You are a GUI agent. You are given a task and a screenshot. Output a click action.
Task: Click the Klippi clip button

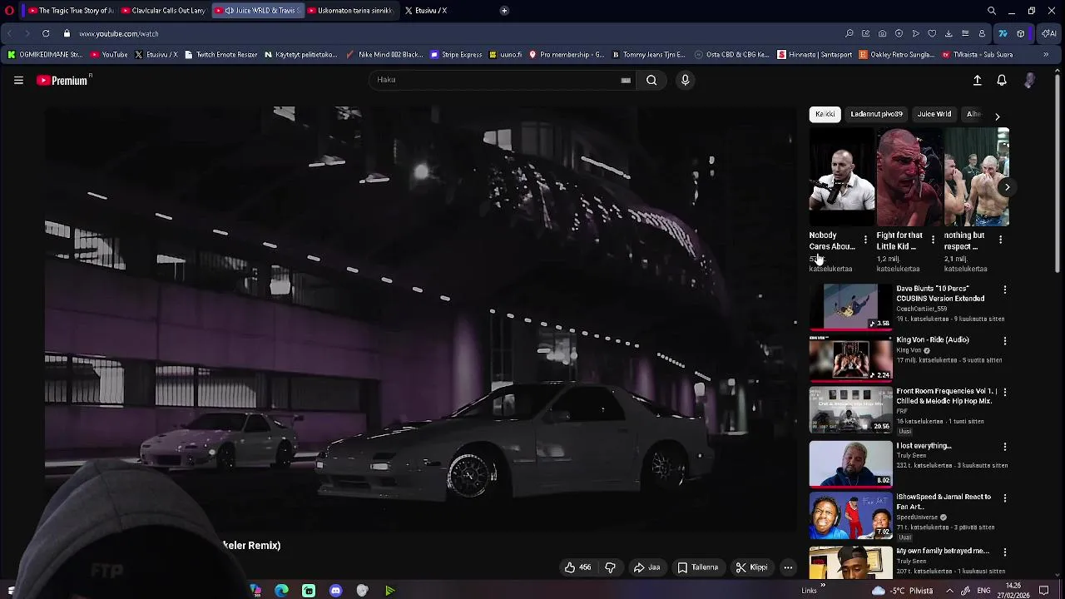[751, 567]
